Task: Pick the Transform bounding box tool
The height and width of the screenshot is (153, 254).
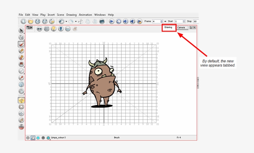Action: point(21,107)
